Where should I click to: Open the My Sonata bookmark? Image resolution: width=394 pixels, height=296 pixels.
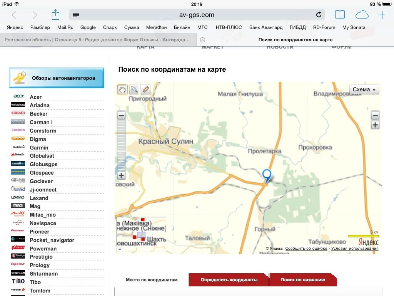click(354, 27)
